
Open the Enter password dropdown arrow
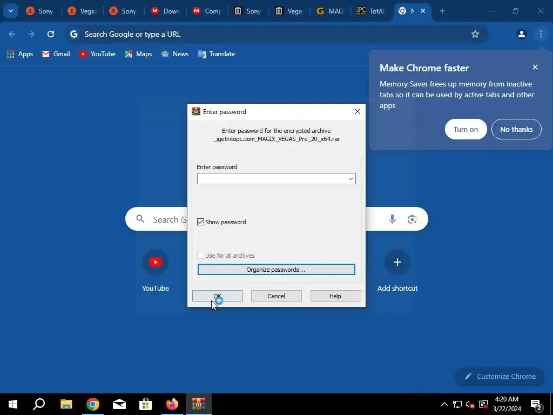coord(350,179)
